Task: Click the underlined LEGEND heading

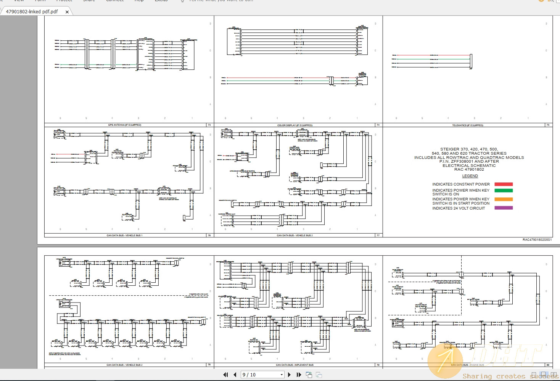Action: [470, 176]
